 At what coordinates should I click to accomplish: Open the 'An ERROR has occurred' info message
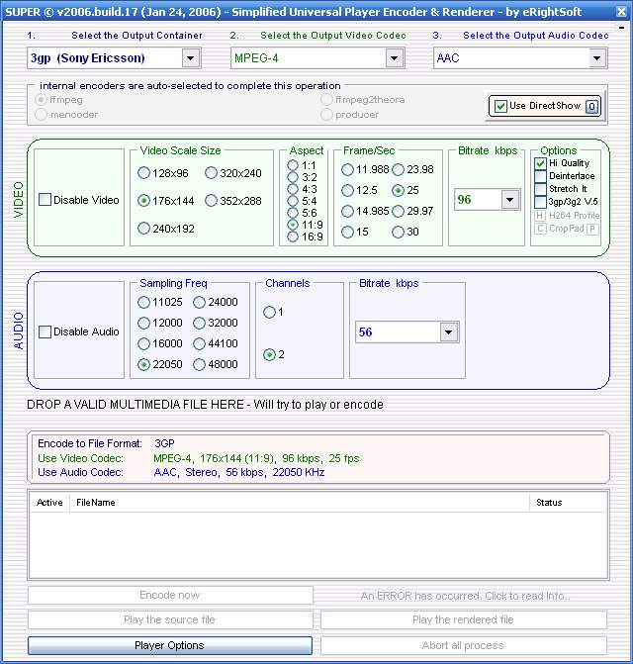[x=465, y=596]
